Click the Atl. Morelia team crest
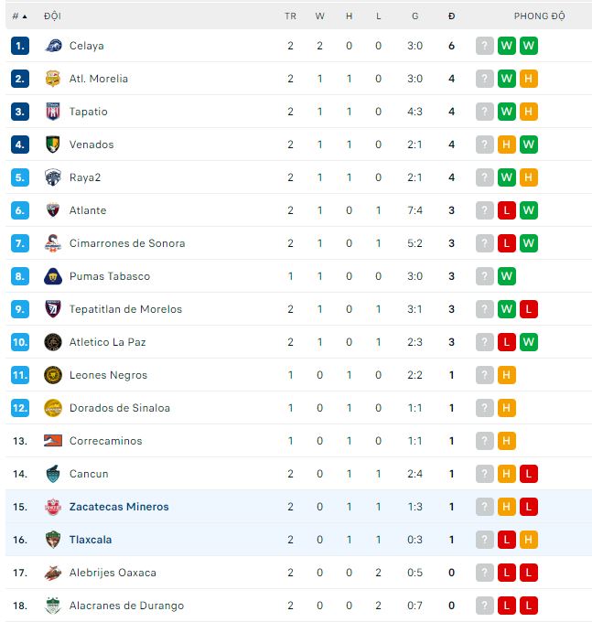Image resolution: width=592 pixels, height=622 pixels. pos(53,79)
